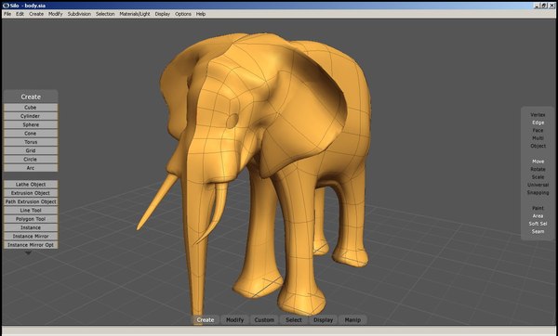Click the Silo app icon in title bar
The height and width of the screenshot is (336, 558).
(6, 6)
